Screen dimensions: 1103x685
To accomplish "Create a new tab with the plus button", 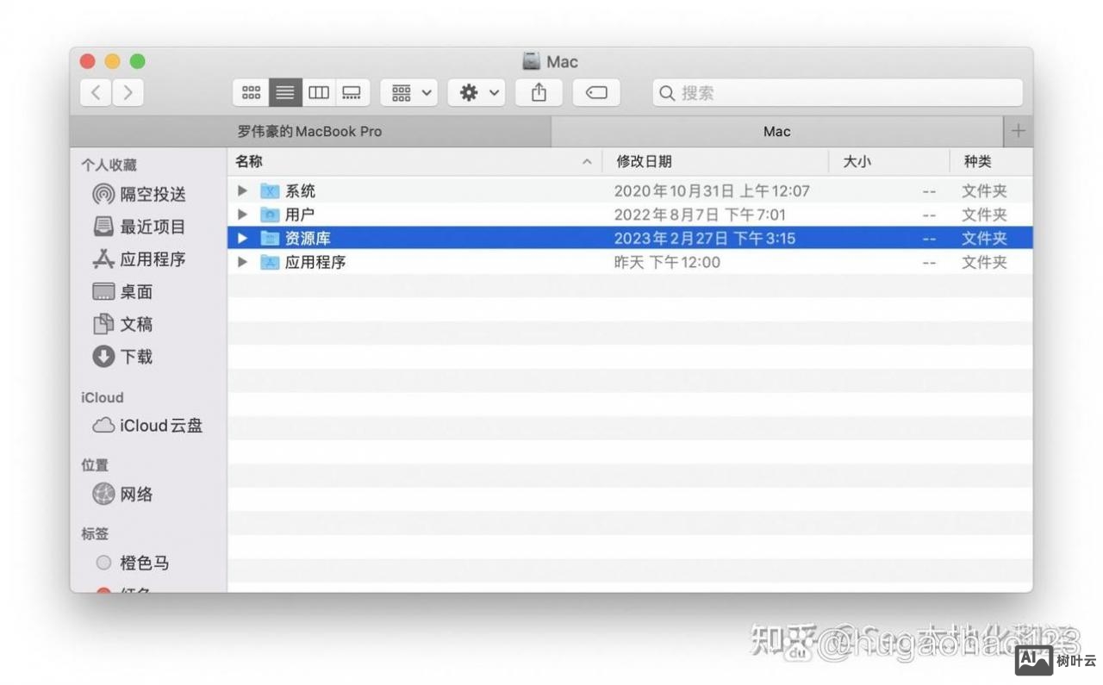I will (1018, 131).
